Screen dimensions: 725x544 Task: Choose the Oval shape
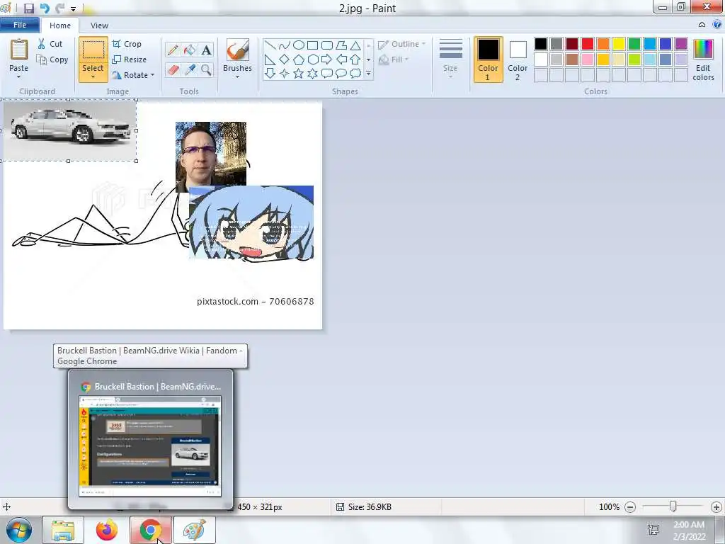(x=299, y=45)
